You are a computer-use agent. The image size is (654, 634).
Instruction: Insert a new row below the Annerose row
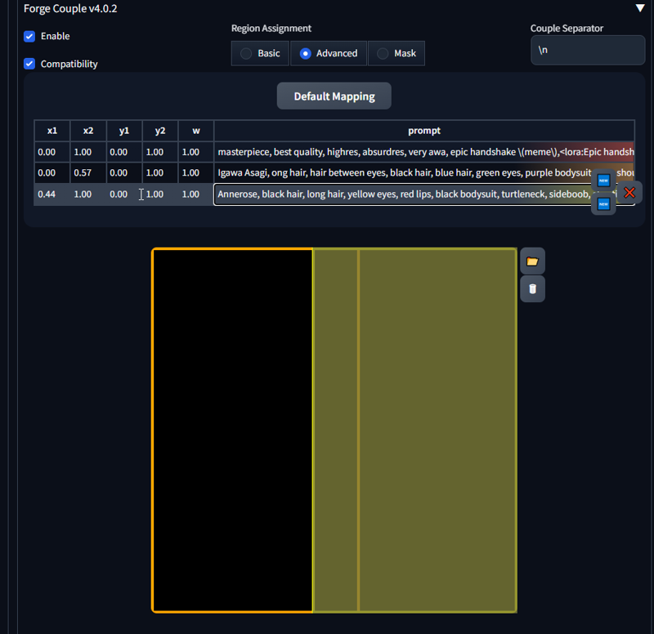pyautogui.click(x=603, y=203)
